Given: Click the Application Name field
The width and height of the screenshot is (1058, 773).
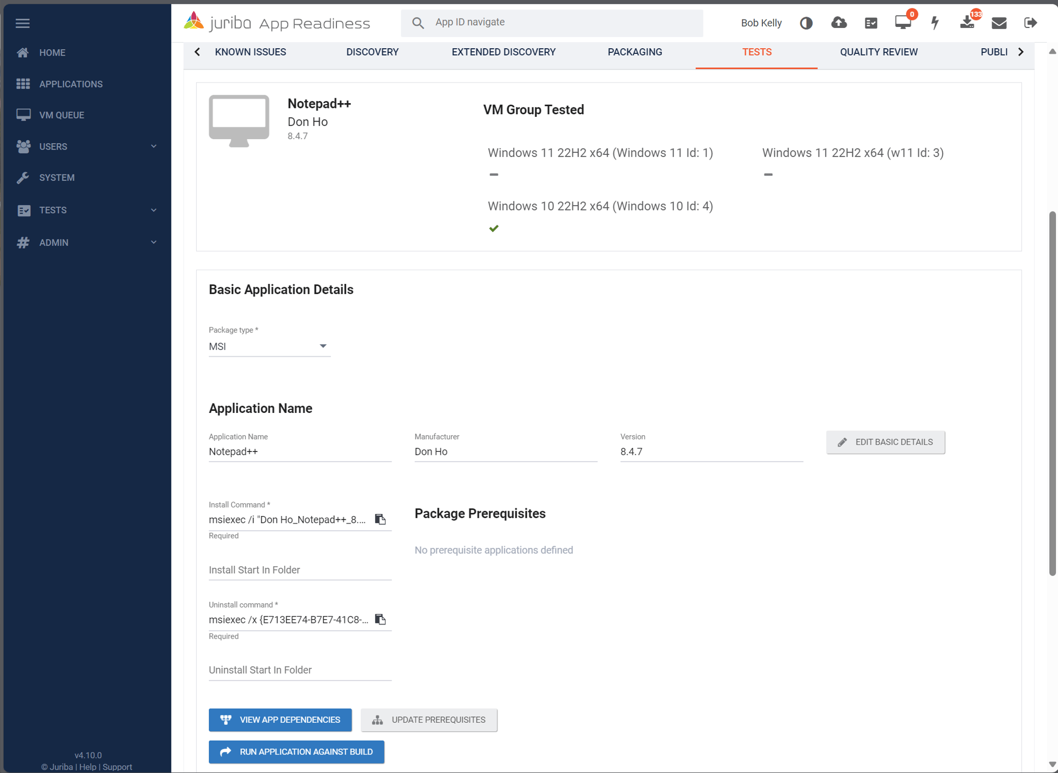Looking at the screenshot, I should coord(300,452).
